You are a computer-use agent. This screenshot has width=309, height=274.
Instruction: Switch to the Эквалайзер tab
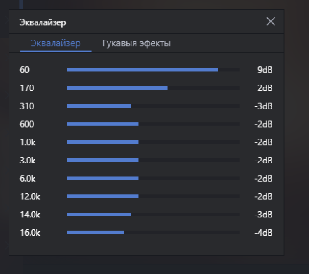tap(56, 43)
